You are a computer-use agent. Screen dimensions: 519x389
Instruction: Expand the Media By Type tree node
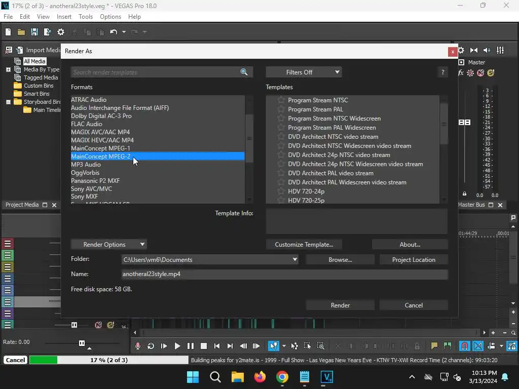[8, 69]
